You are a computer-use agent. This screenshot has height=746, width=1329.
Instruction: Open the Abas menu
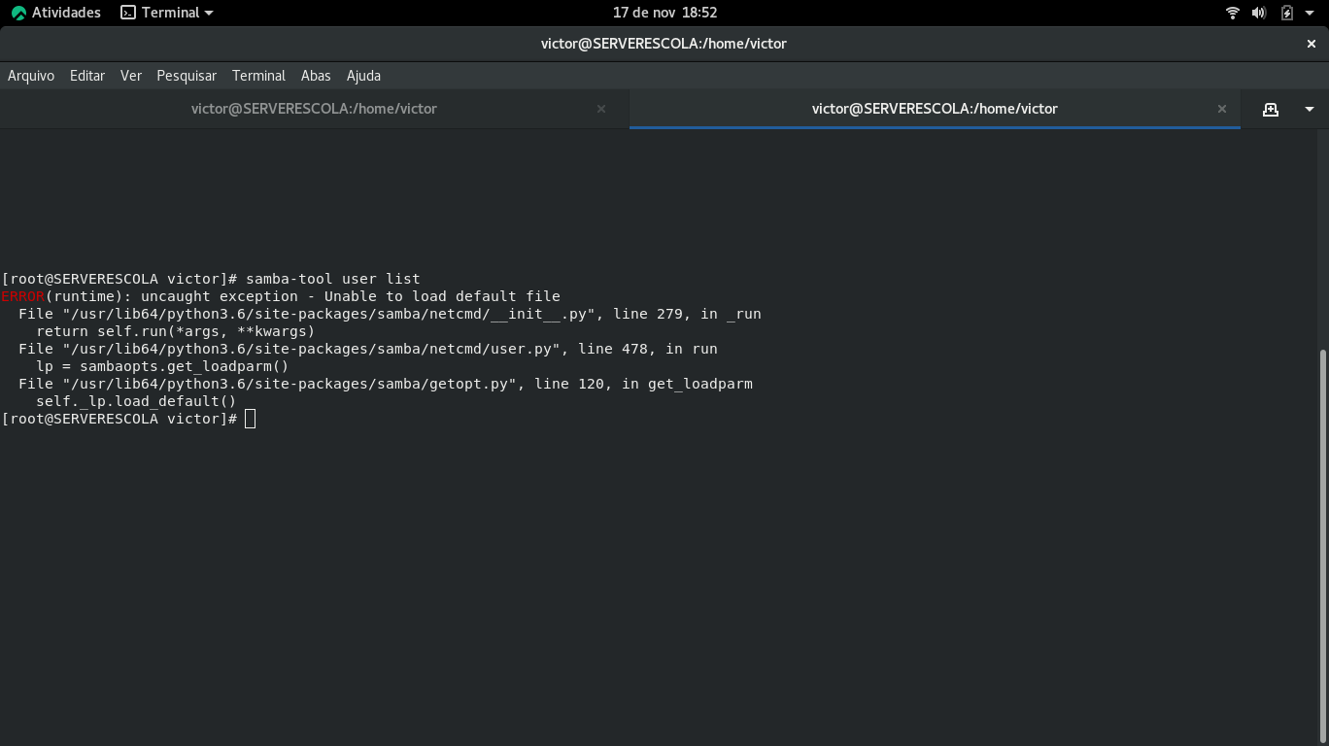coord(316,76)
